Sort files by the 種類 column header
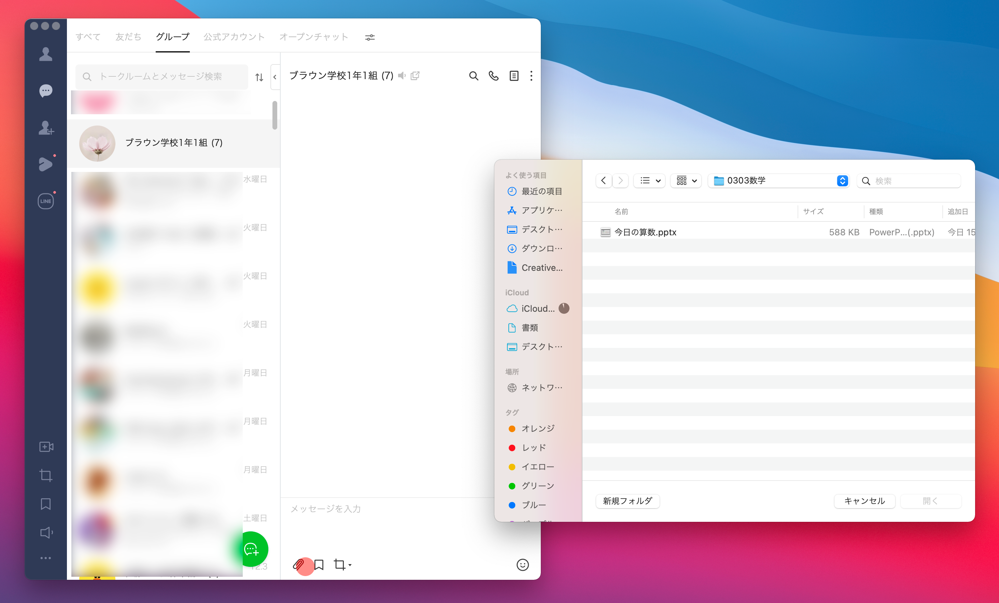 pyautogui.click(x=876, y=211)
